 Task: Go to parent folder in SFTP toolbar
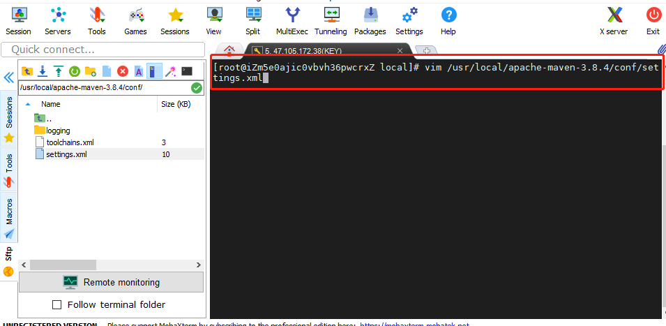pos(27,71)
